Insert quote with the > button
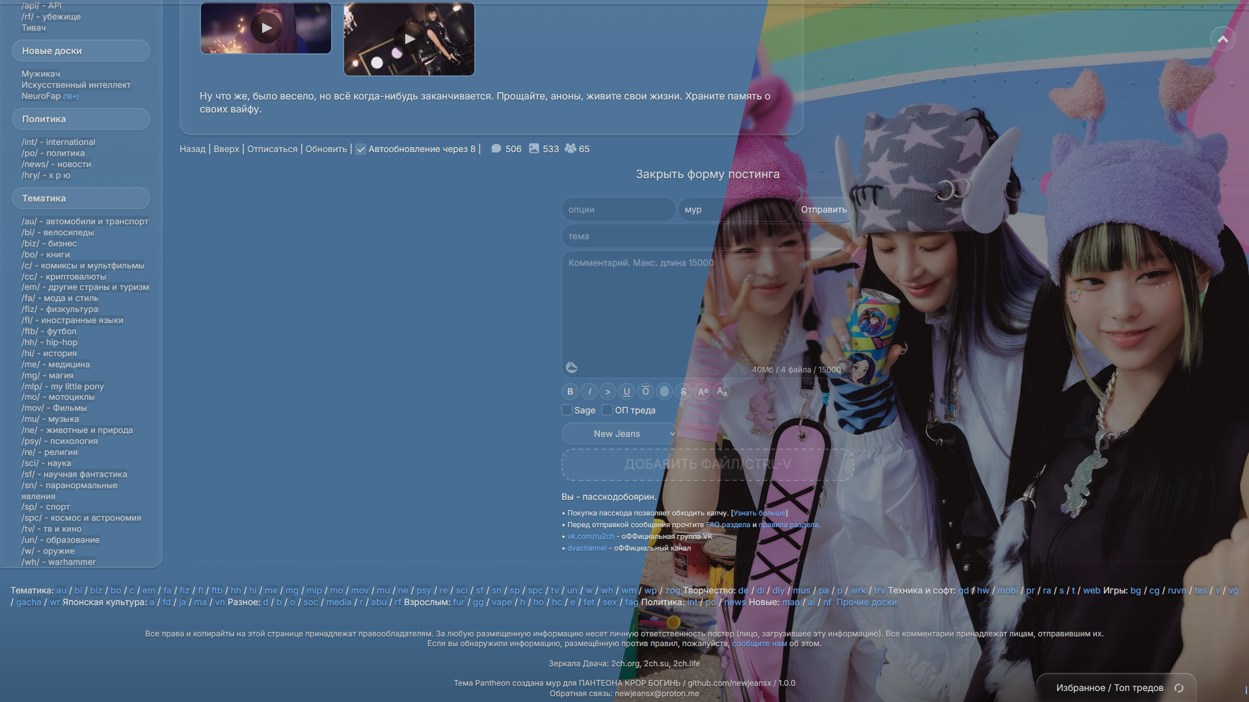Viewport: 1249px width, 702px height. point(608,391)
